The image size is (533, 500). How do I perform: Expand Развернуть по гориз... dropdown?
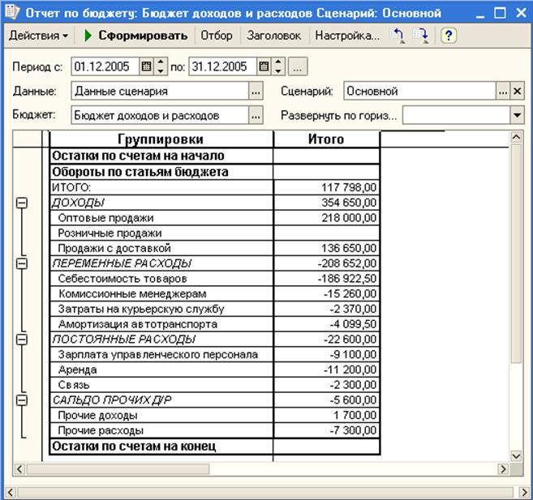(517, 115)
